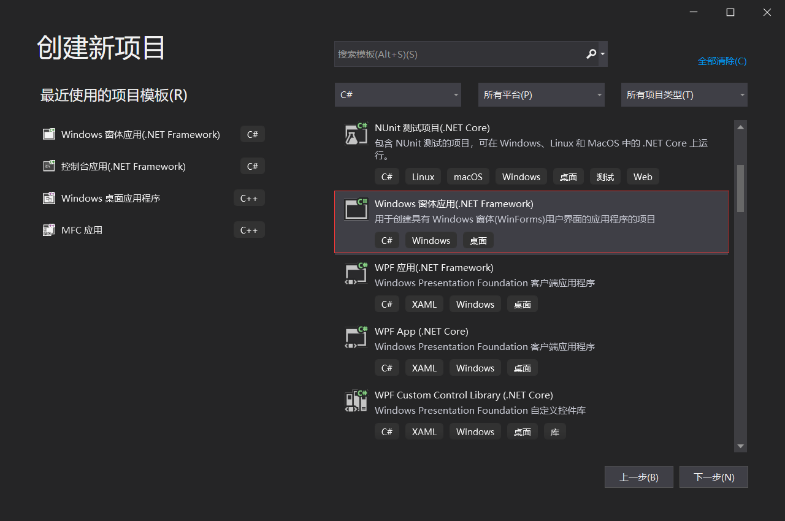This screenshot has width=785, height=521.
Task: Click the Windows Forms App template icon in list
Action: coord(356,209)
